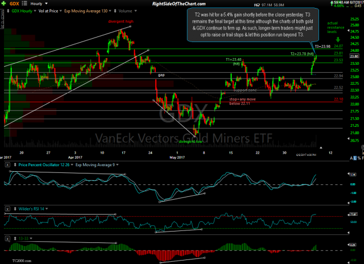364x264 pixels.
Task: Click the move arrows beside GDX Hourly
Action: coord(8,11)
